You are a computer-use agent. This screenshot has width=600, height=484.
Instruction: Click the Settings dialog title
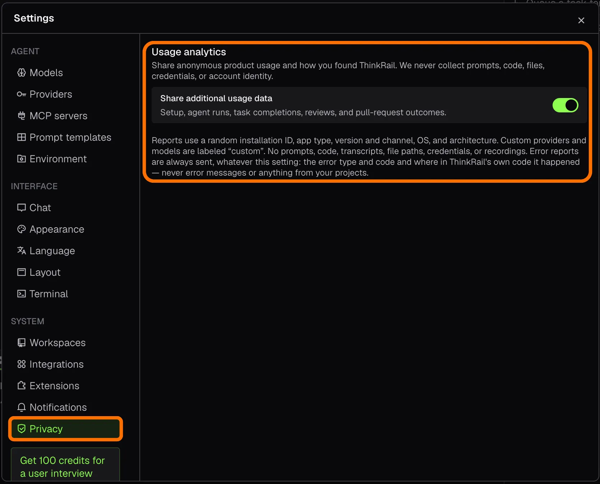coord(34,18)
